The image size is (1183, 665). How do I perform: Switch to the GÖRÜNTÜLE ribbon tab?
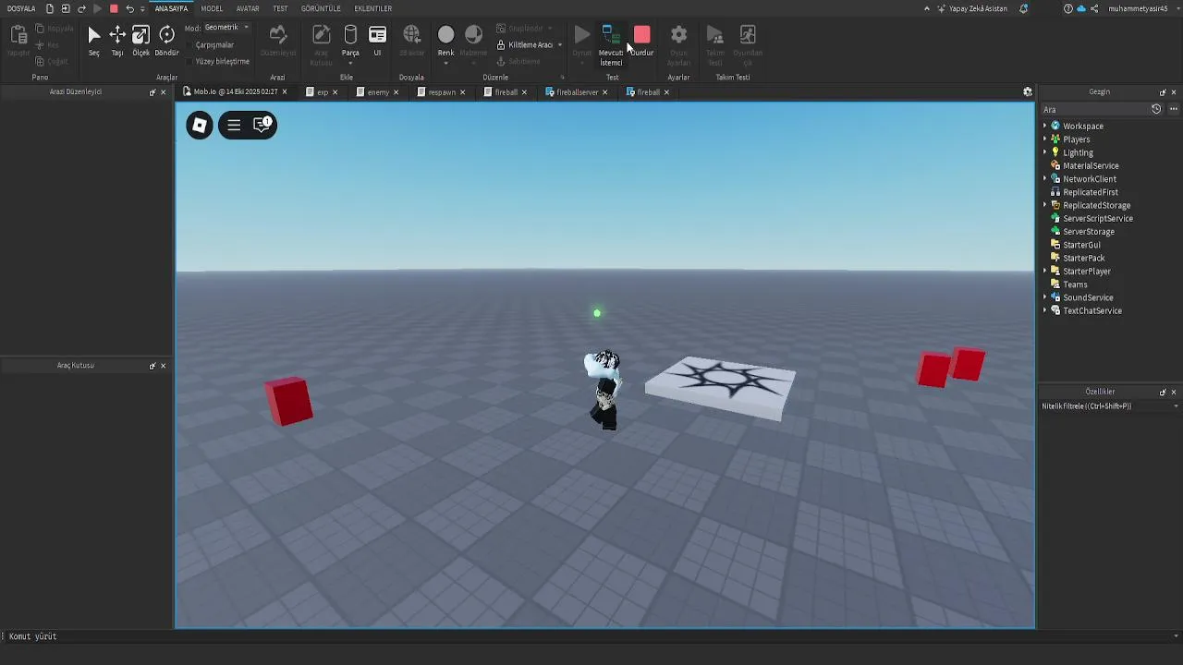[x=322, y=8]
